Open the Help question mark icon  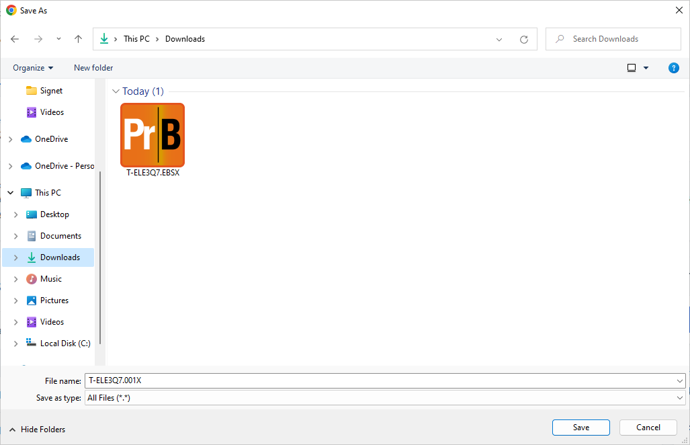pyautogui.click(x=674, y=68)
